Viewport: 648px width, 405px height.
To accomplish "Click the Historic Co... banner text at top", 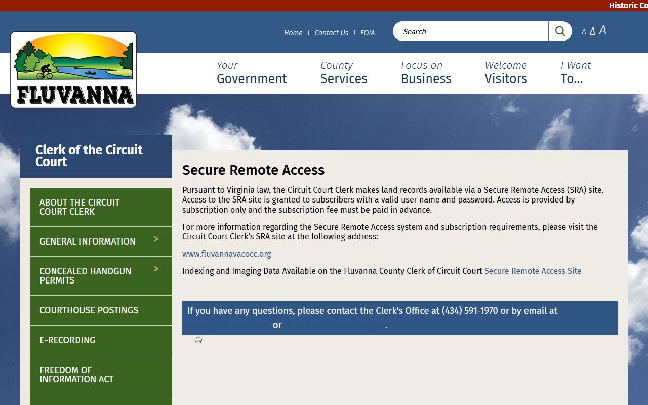I will [628, 6].
